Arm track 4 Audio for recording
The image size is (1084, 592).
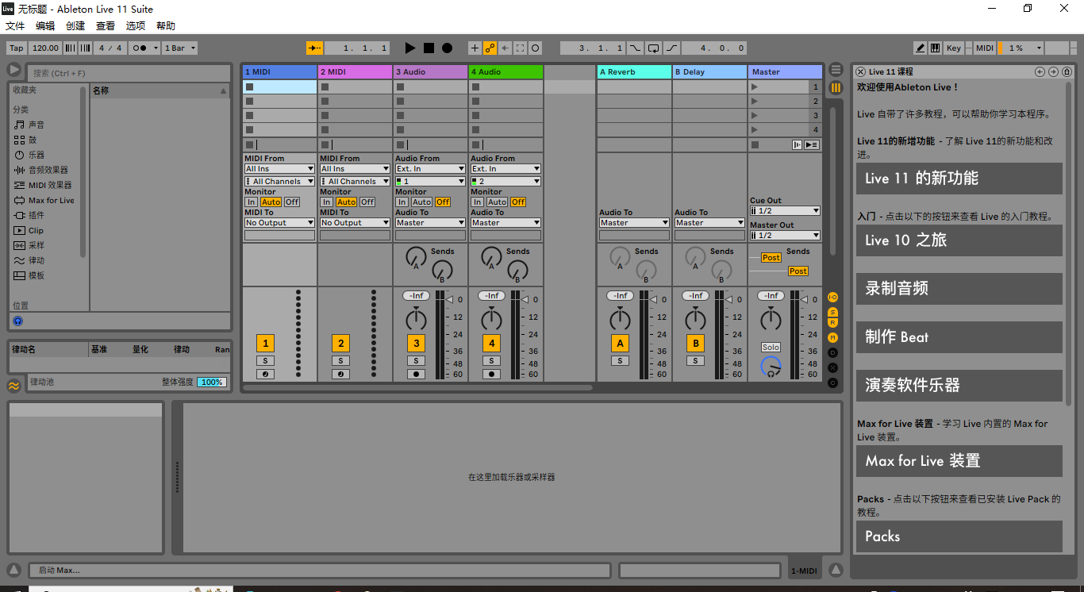click(x=491, y=375)
